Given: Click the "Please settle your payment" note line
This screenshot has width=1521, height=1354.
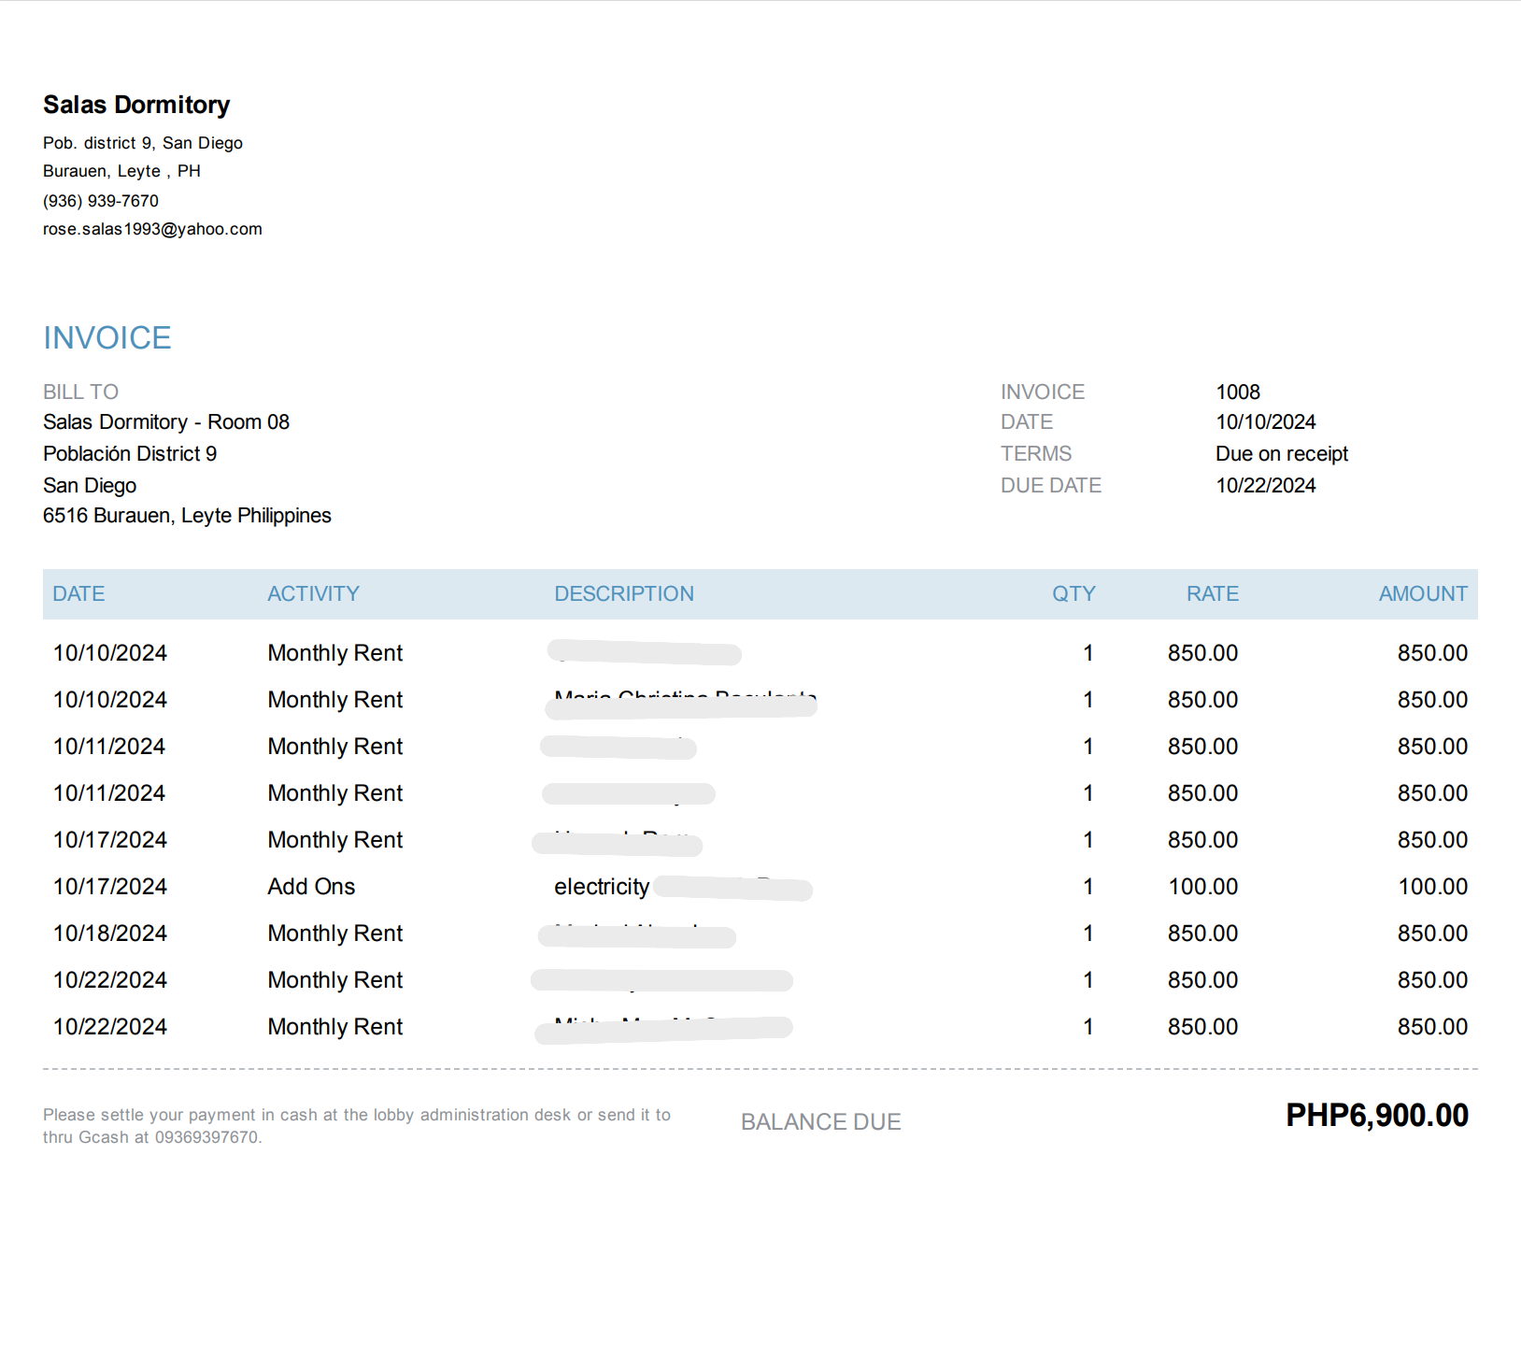Looking at the screenshot, I should 357,1115.
